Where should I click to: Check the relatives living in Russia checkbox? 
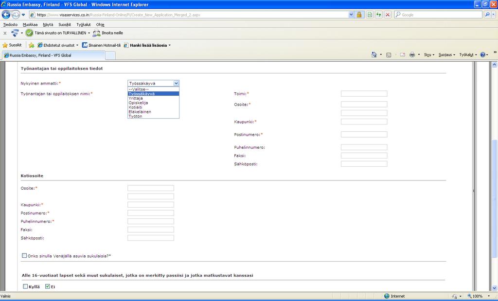click(24, 255)
